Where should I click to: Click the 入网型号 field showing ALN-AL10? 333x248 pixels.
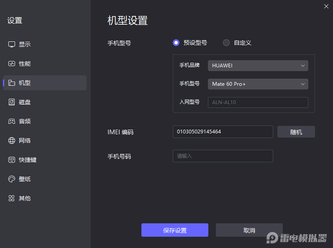[x=258, y=102]
